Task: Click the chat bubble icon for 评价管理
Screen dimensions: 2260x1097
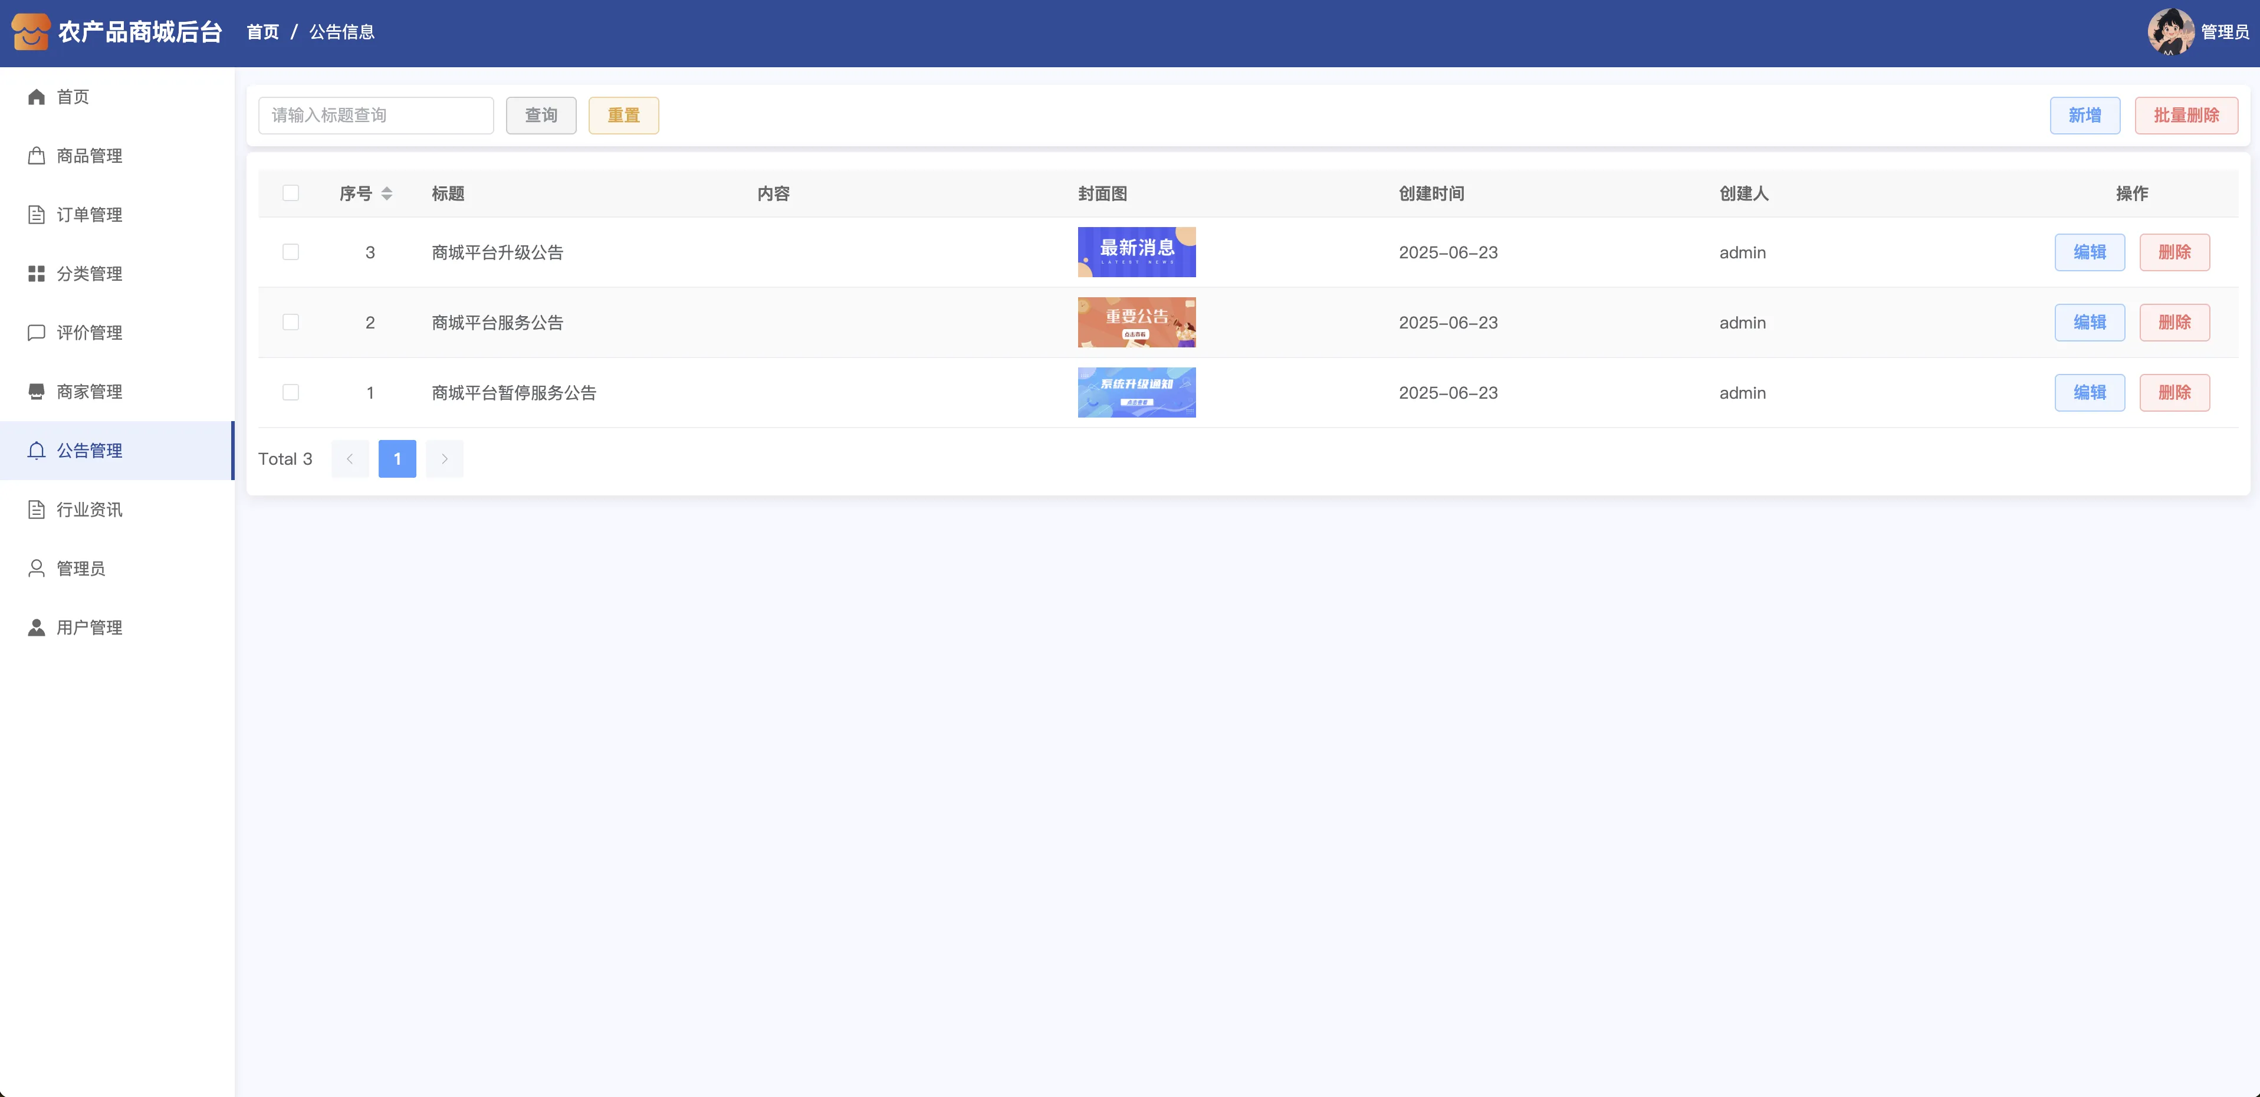Action: [x=36, y=333]
